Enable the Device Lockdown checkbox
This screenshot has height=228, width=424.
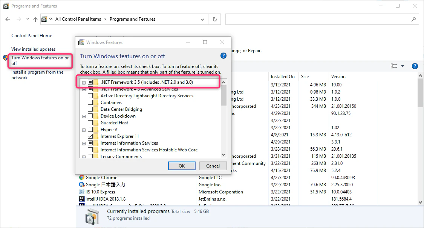click(x=90, y=116)
